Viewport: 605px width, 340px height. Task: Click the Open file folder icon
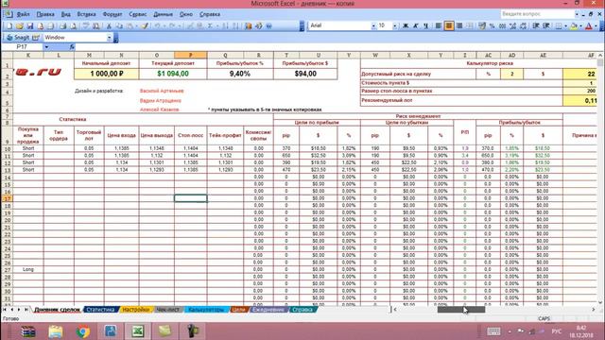(19, 25)
